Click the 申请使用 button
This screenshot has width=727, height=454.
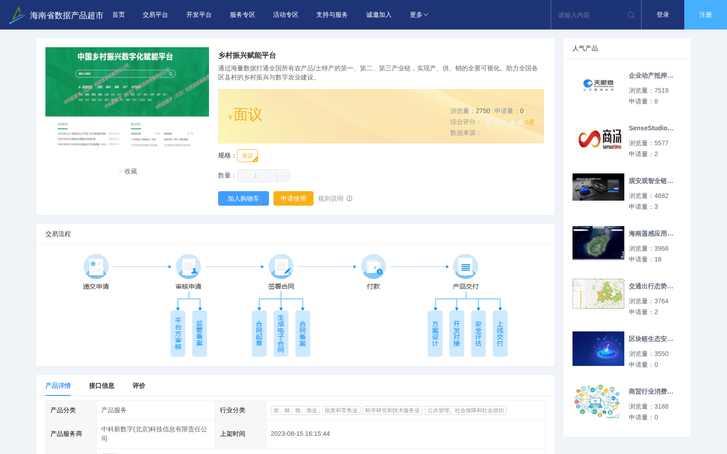tap(294, 198)
